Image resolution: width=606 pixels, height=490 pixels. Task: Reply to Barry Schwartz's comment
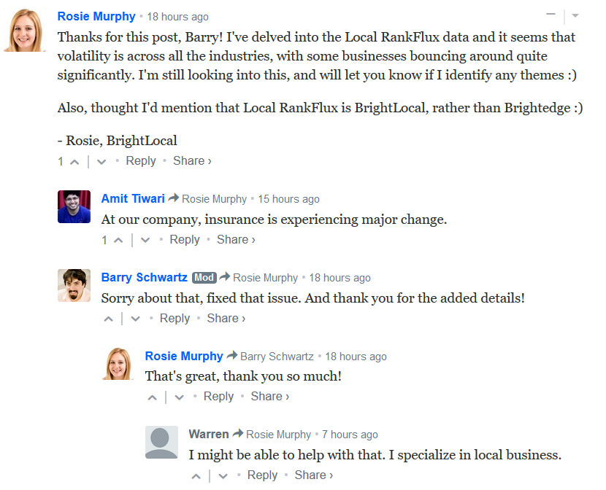coord(174,319)
